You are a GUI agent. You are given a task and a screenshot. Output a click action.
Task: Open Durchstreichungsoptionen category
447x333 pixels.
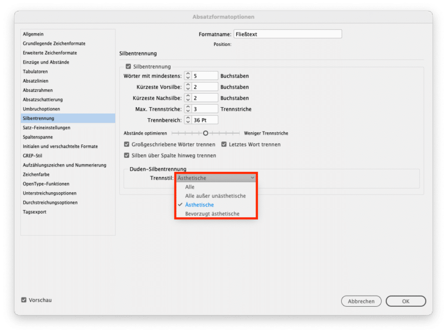(x=68, y=203)
